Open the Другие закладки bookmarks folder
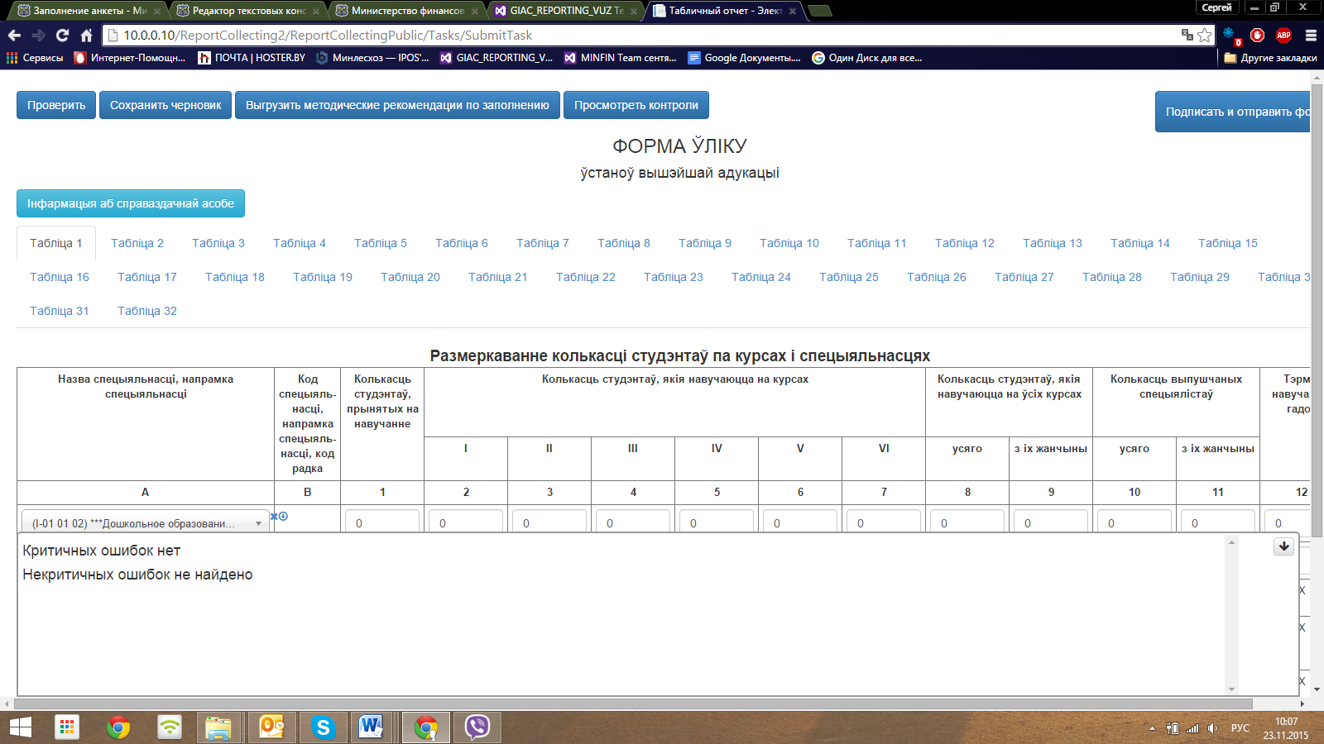The image size is (1324, 744). pyautogui.click(x=1270, y=58)
